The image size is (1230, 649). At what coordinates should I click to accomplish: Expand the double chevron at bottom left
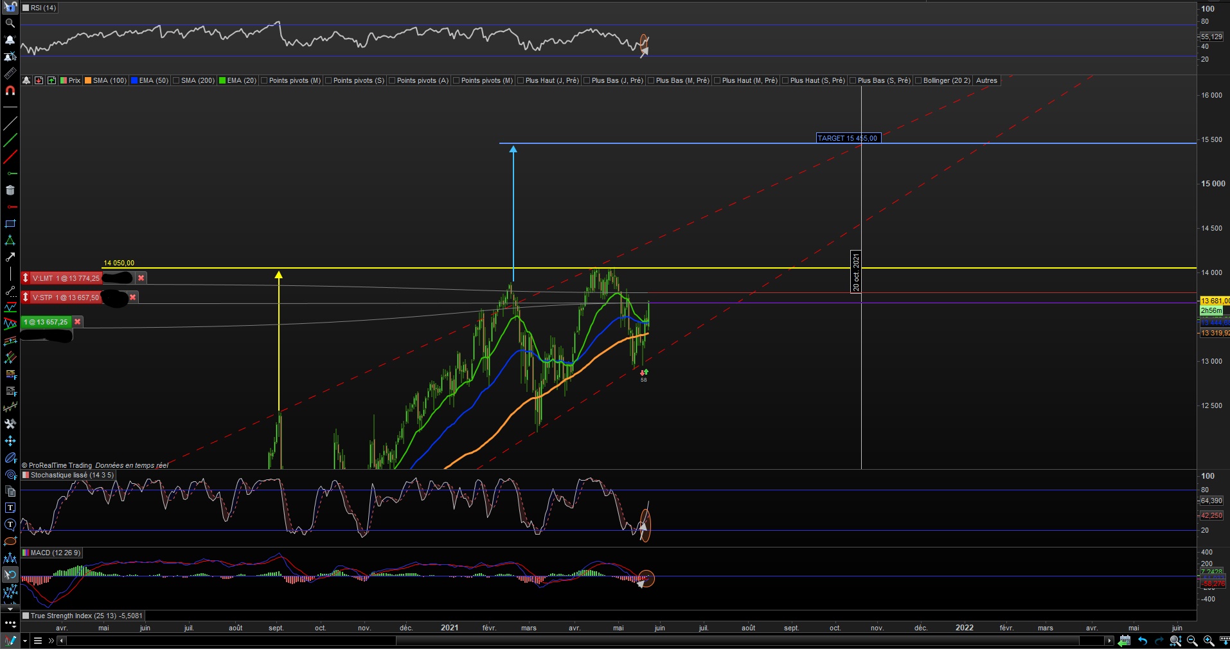51,641
